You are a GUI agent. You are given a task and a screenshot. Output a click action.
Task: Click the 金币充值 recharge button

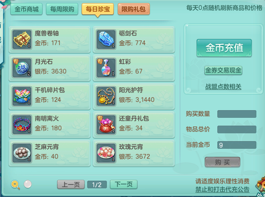coord(224,48)
